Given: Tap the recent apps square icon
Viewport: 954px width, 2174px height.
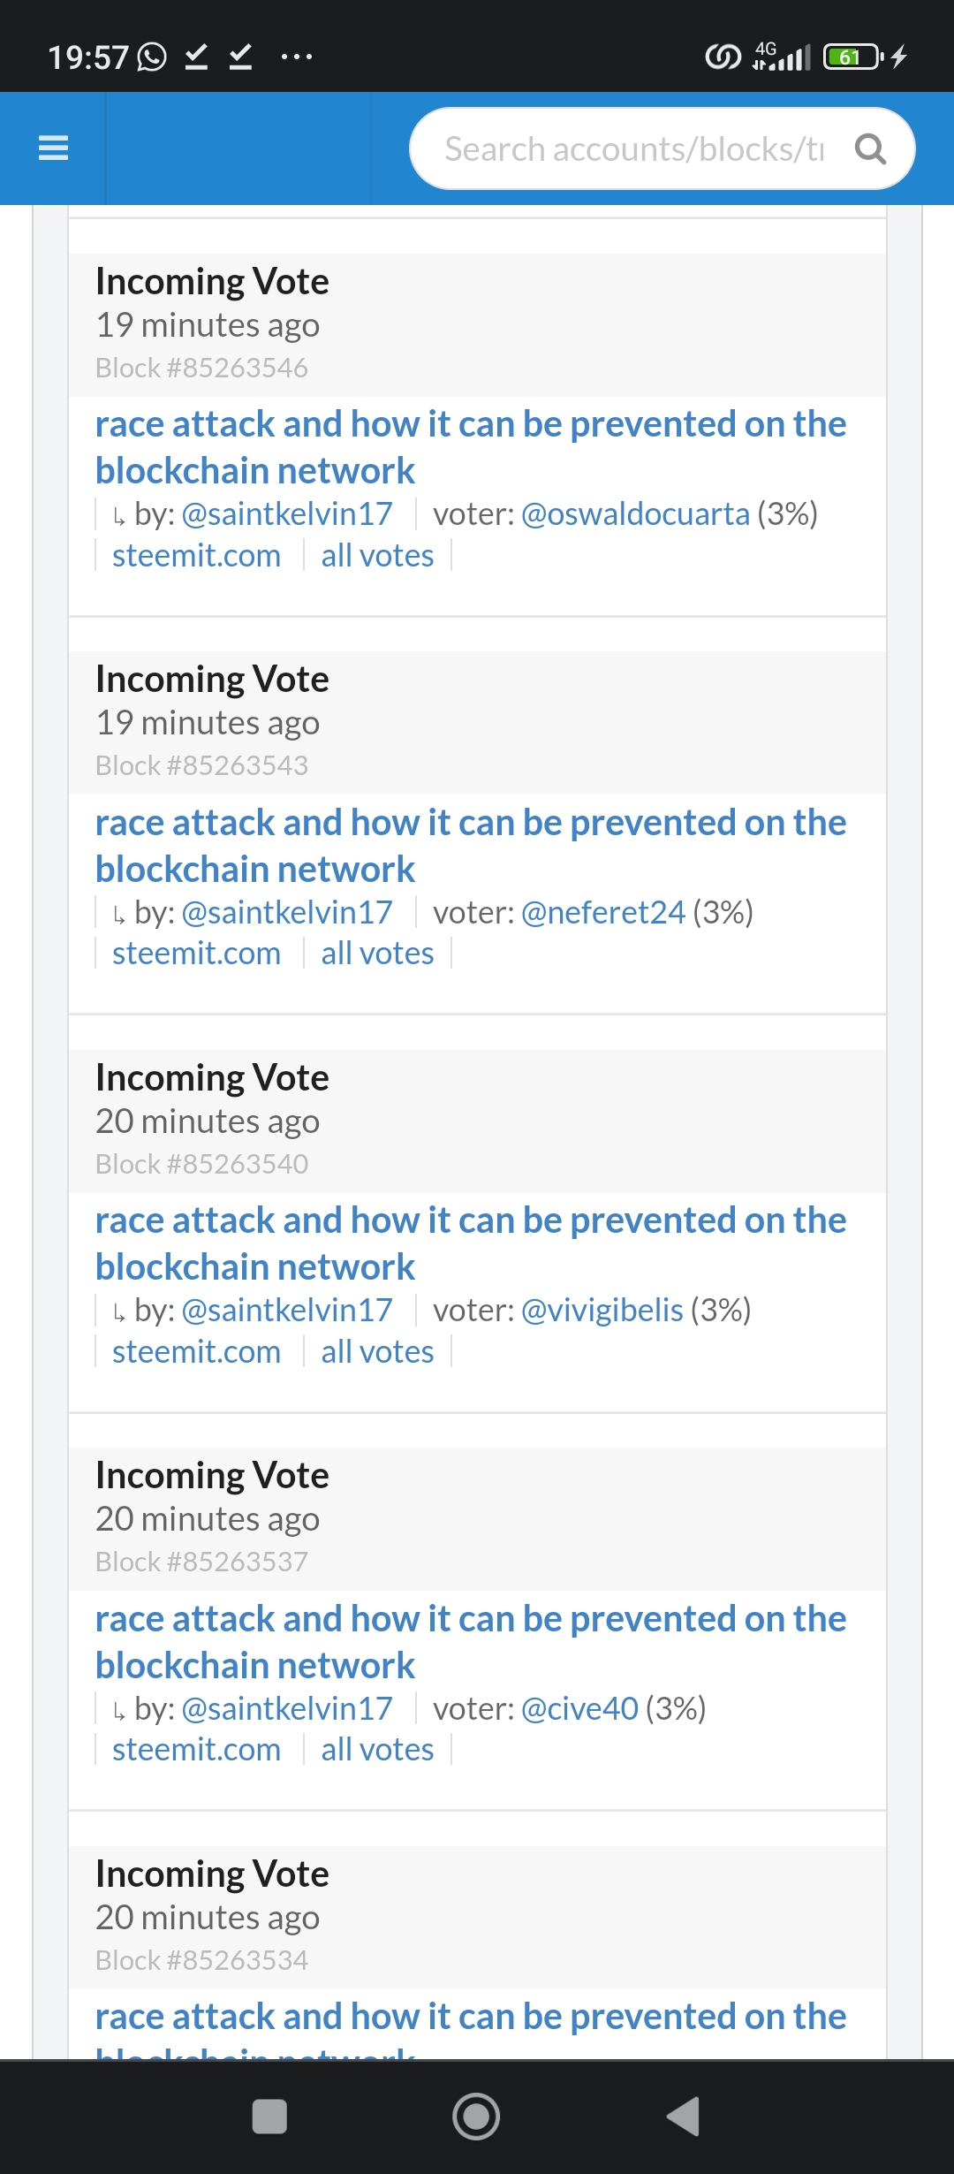Looking at the screenshot, I should [269, 2116].
